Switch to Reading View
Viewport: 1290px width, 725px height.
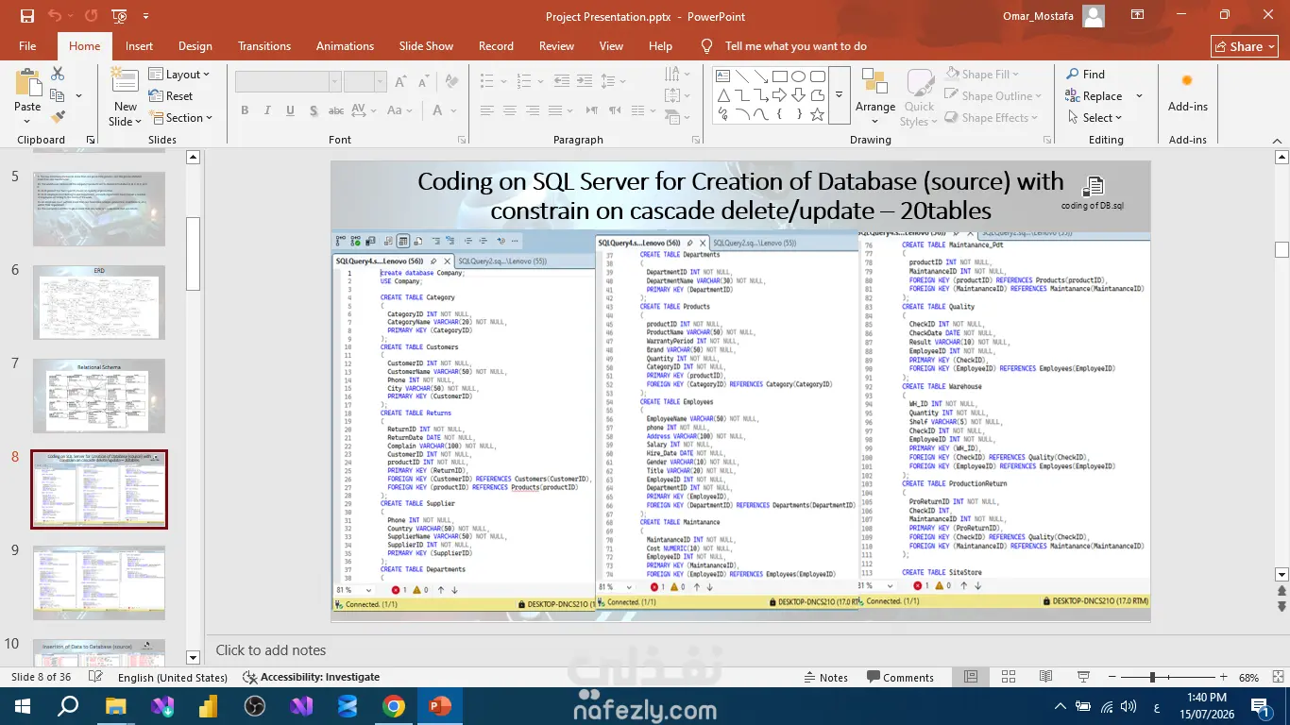click(1045, 677)
